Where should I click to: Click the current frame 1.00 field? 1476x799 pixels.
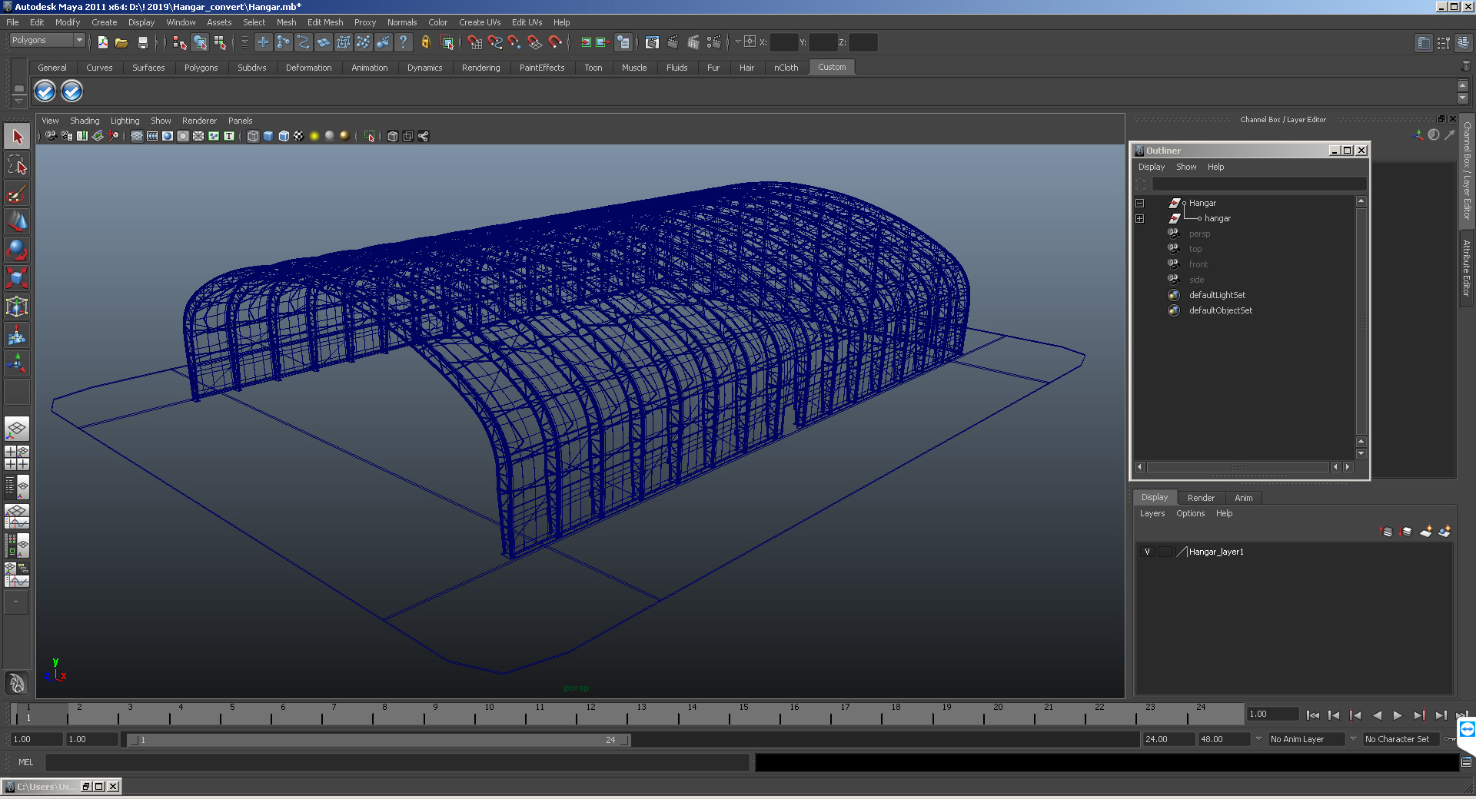[x=1272, y=714]
